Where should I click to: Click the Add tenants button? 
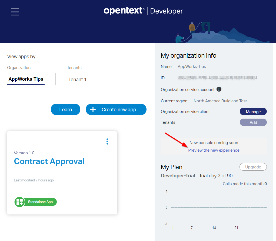[253, 122]
